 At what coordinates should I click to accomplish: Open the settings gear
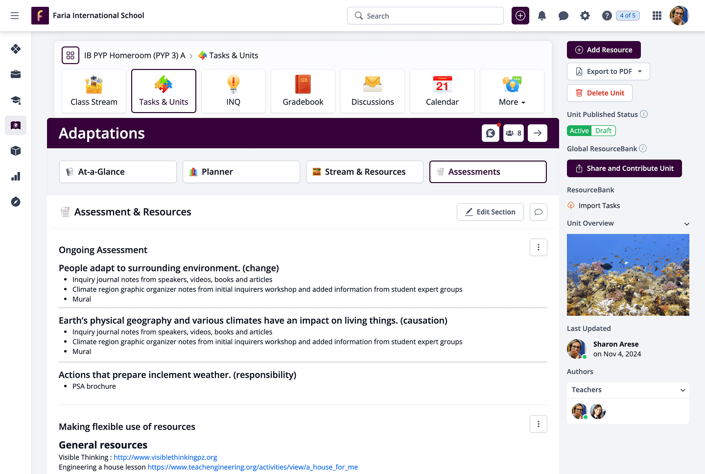click(x=585, y=16)
